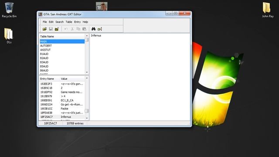Click table list scrollbar up arrow

click(87, 36)
